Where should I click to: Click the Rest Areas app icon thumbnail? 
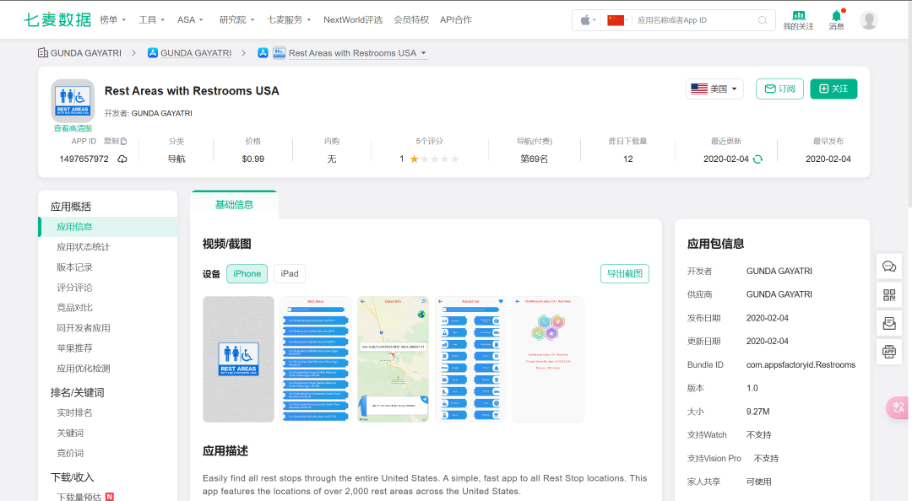coord(73,100)
